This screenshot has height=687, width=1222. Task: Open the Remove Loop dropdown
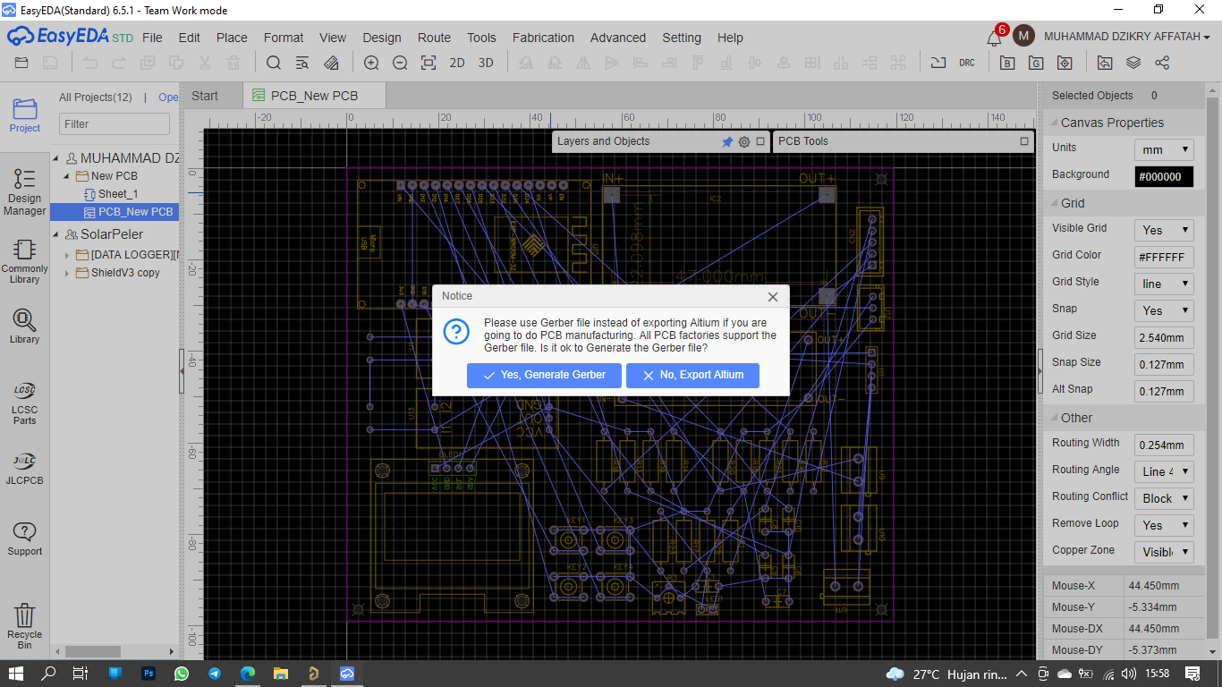point(1164,525)
